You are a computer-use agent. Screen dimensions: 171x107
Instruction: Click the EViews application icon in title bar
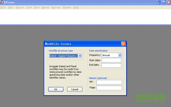click(x=2, y=2)
